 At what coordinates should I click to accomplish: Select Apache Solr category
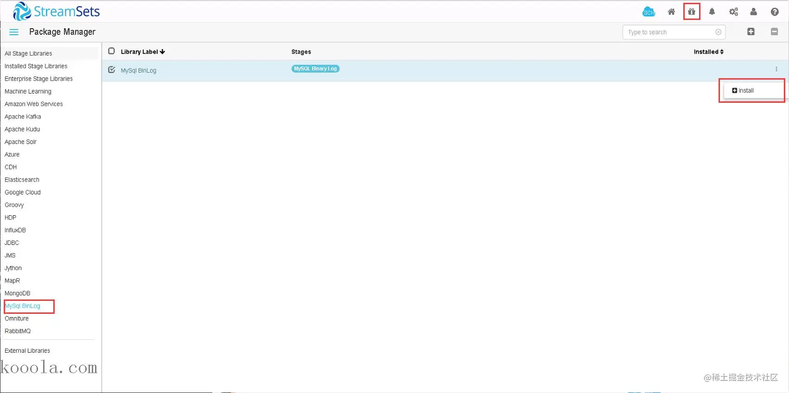click(20, 142)
